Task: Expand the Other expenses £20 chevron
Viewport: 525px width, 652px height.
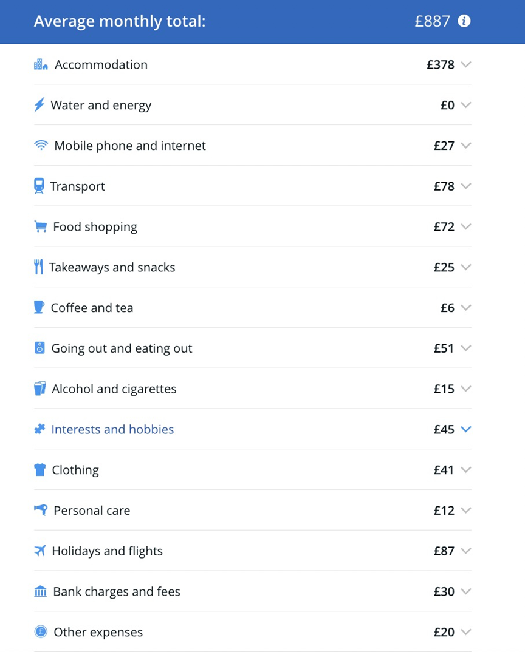Action: [x=466, y=632]
